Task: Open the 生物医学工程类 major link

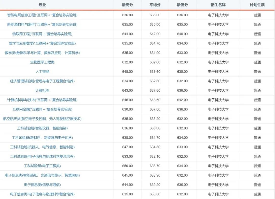Action: 42,62
